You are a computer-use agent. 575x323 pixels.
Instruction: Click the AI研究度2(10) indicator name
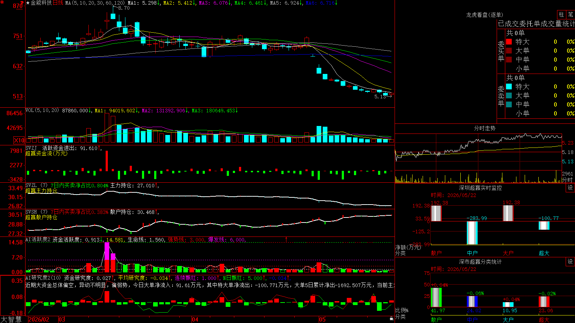(x=43, y=278)
